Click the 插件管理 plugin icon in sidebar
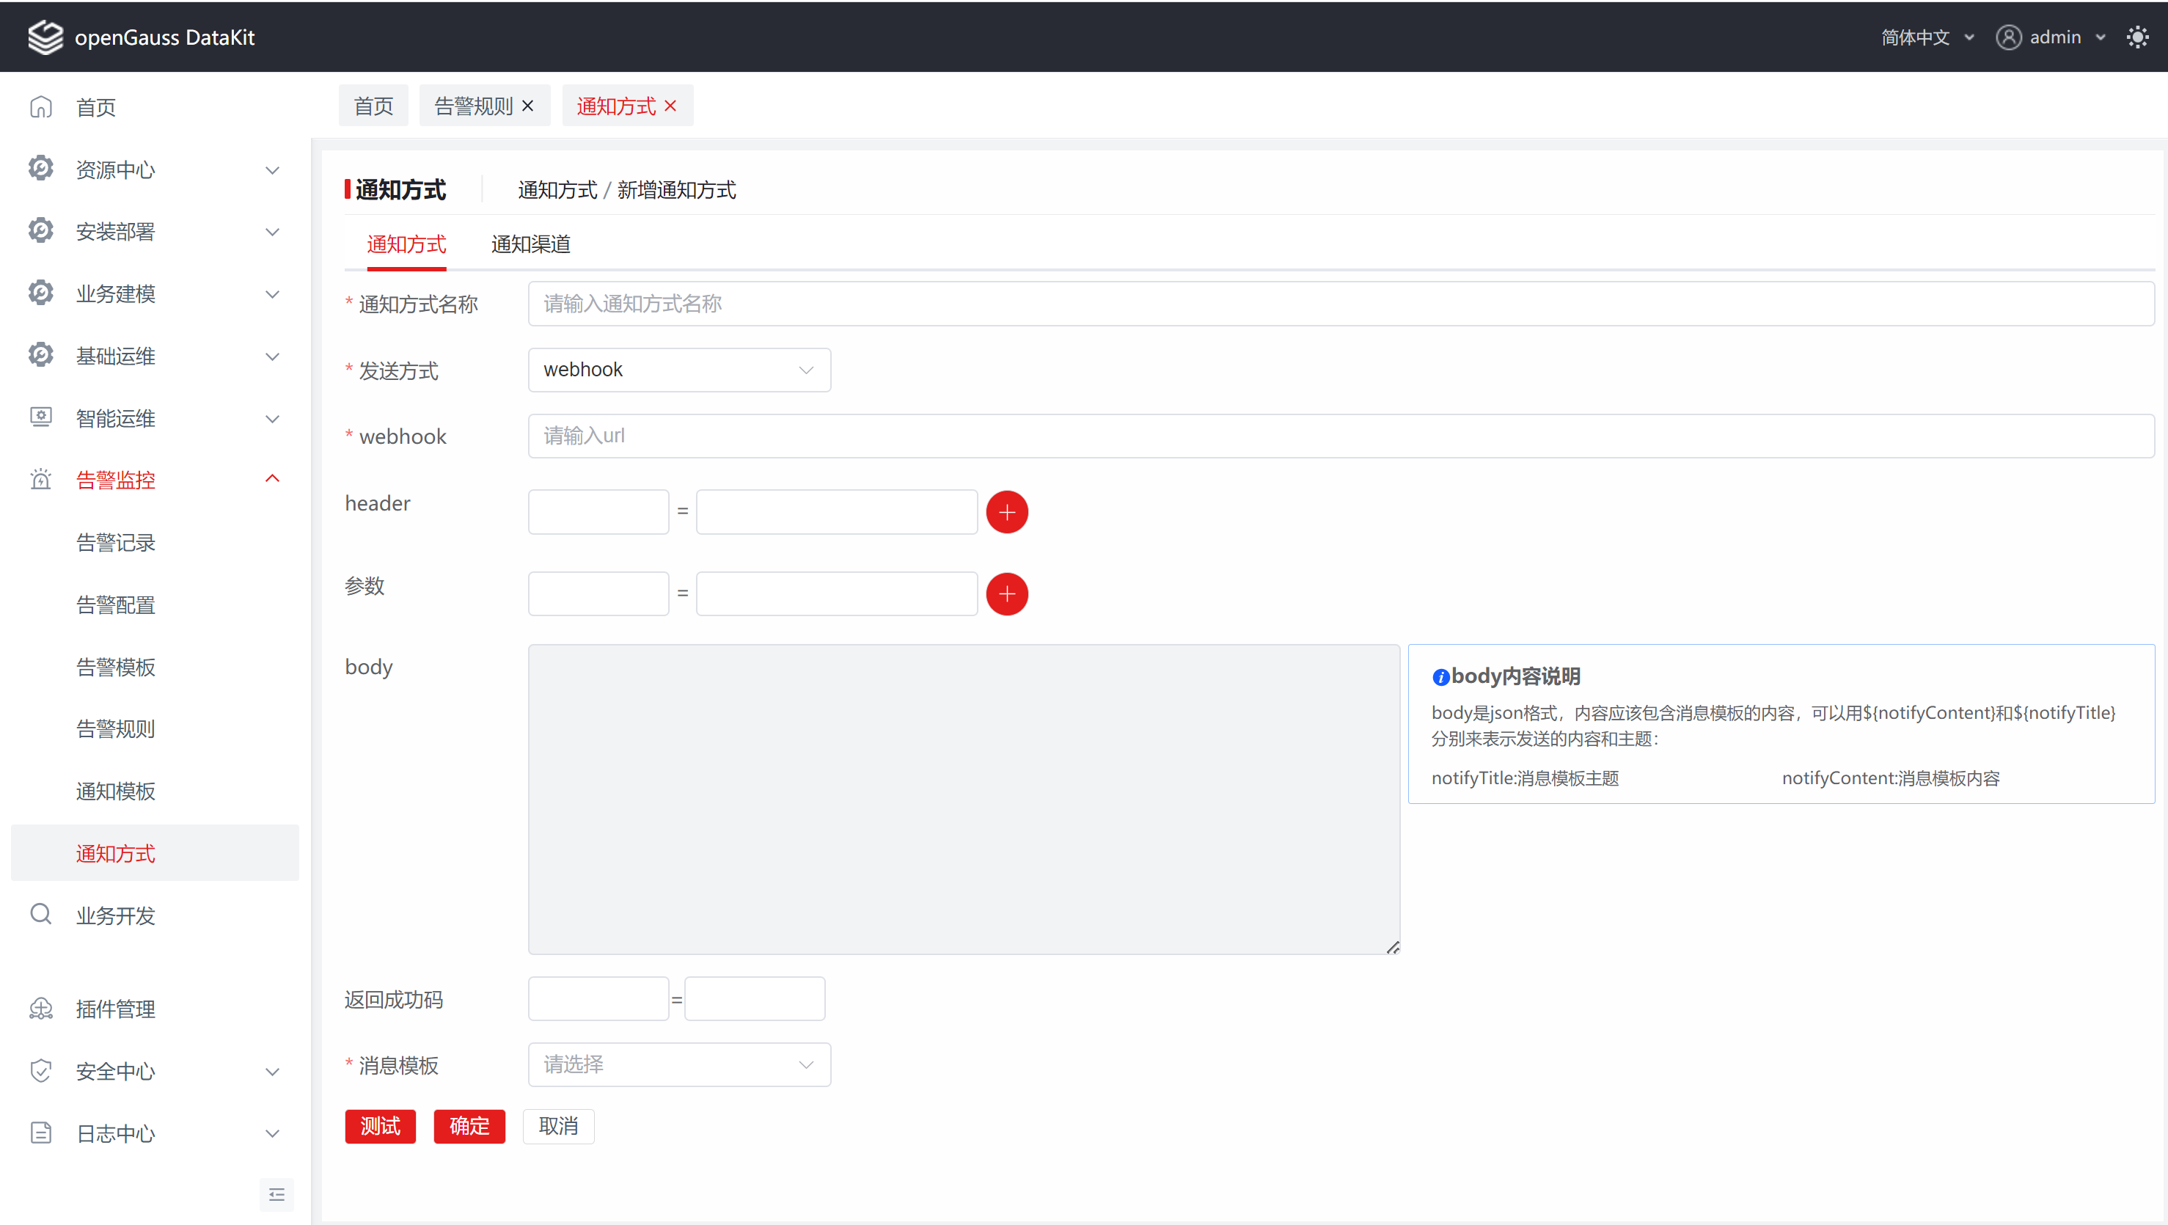This screenshot has height=1225, width=2168. click(40, 1009)
